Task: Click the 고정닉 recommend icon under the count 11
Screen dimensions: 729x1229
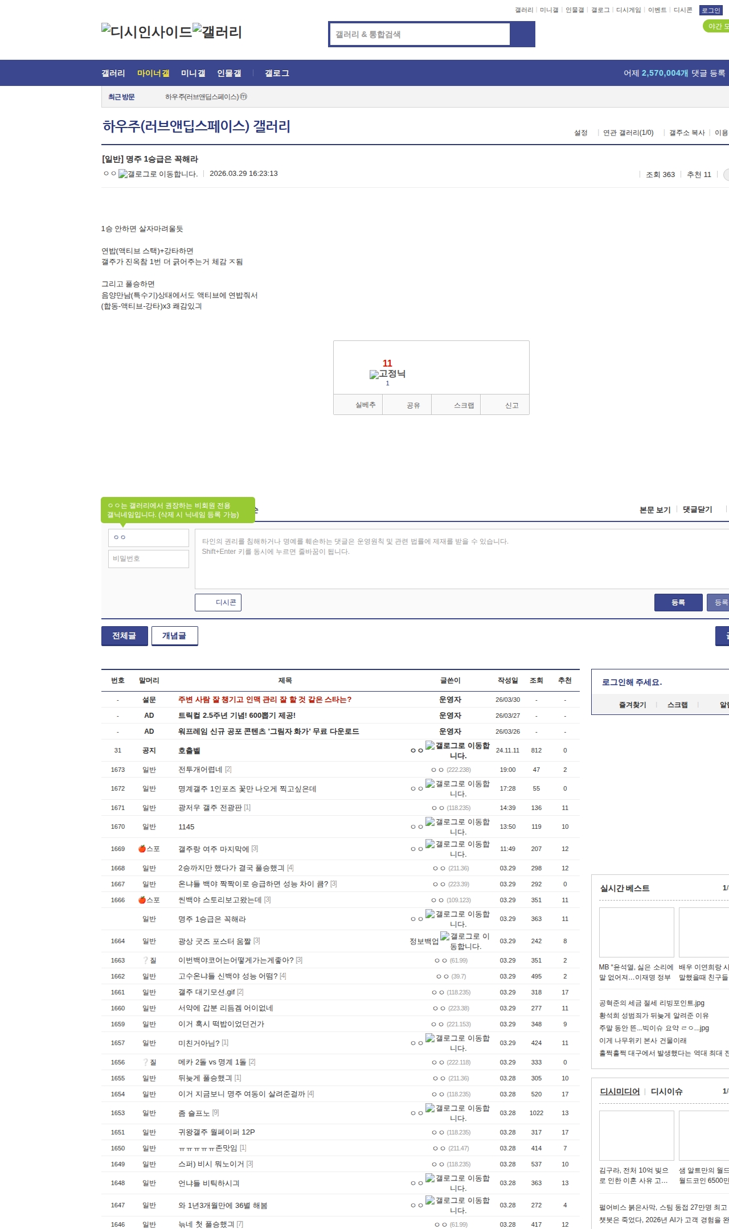Action: [x=387, y=374]
